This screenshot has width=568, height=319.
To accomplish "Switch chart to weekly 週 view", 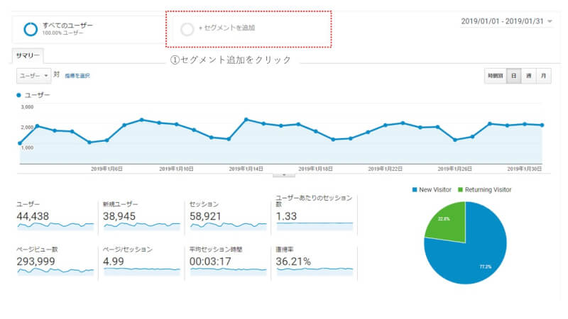I will pos(528,76).
